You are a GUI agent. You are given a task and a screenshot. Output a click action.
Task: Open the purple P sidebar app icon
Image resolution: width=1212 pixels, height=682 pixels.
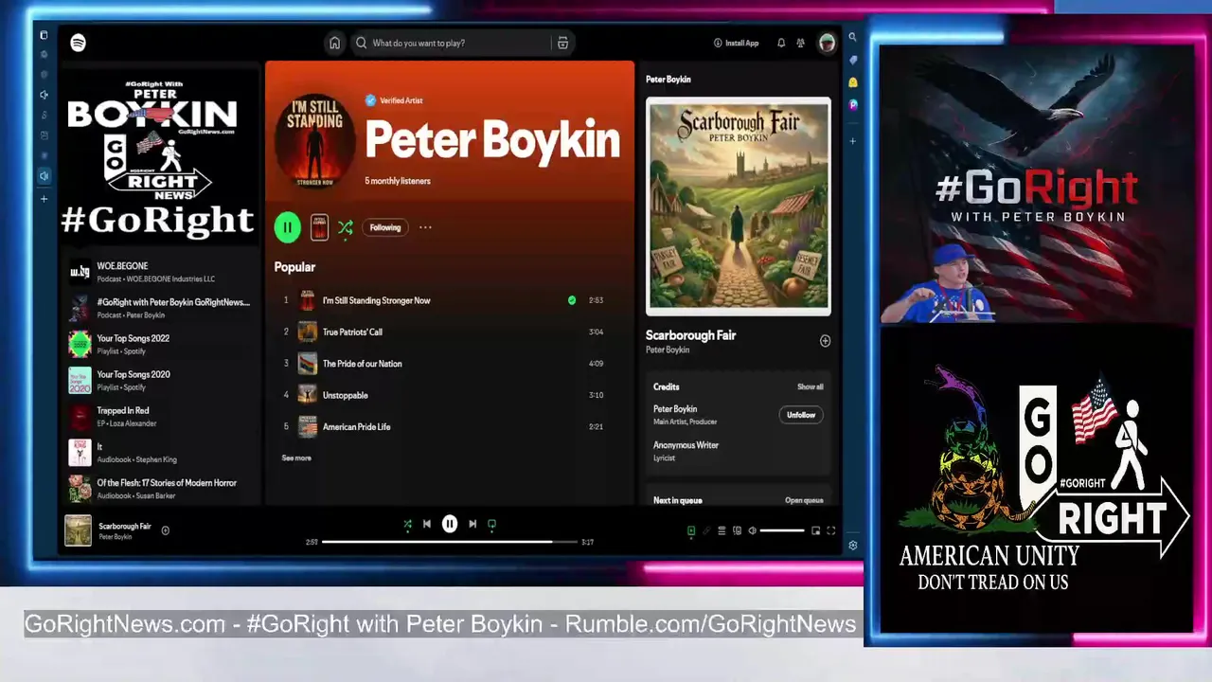pos(852,105)
